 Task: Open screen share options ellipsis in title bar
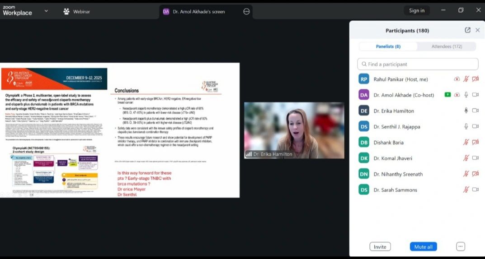tap(246, 12)
